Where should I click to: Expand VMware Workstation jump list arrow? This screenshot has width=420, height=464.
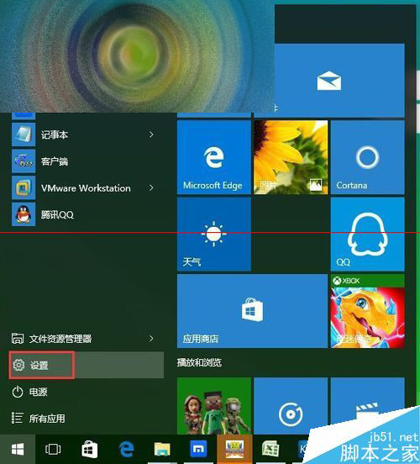coord(151,188)
